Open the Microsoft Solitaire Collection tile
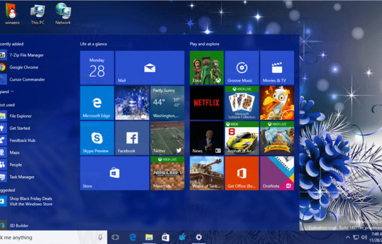The width and height of the screenshot is (382, 244). click(x=242, y=103)
